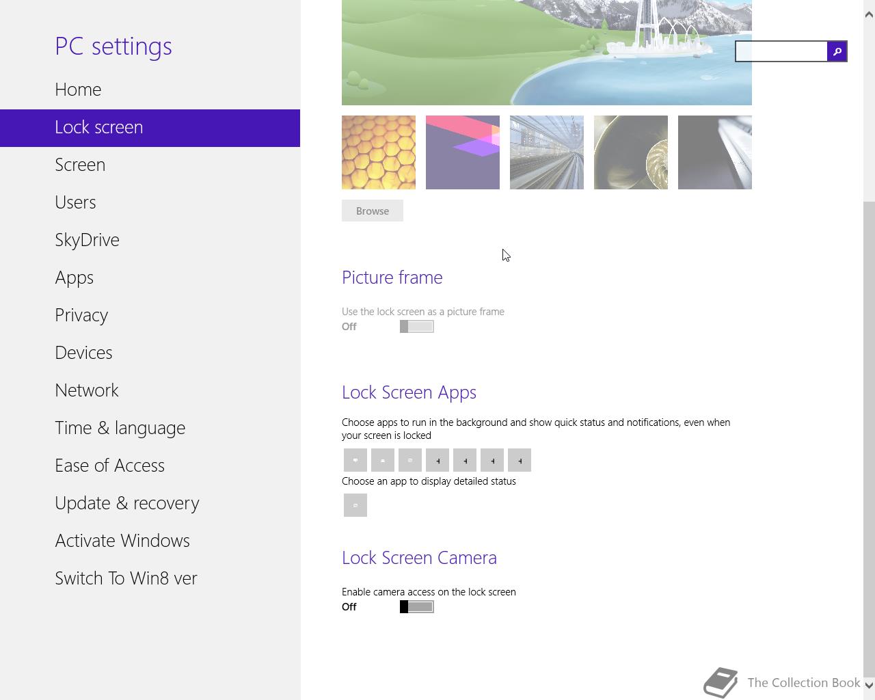
Task: Add an app using the last plus slot
Action: [x=520, y=460]
